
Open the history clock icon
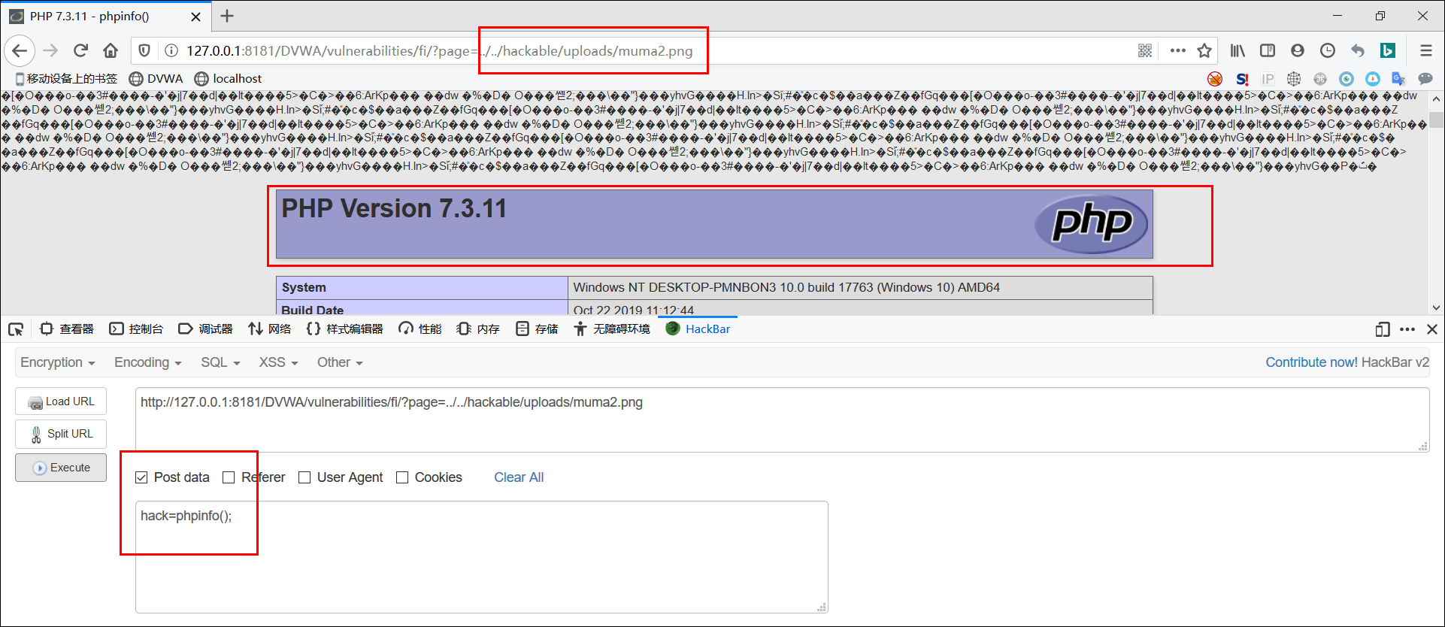[x=1328, y=50]
